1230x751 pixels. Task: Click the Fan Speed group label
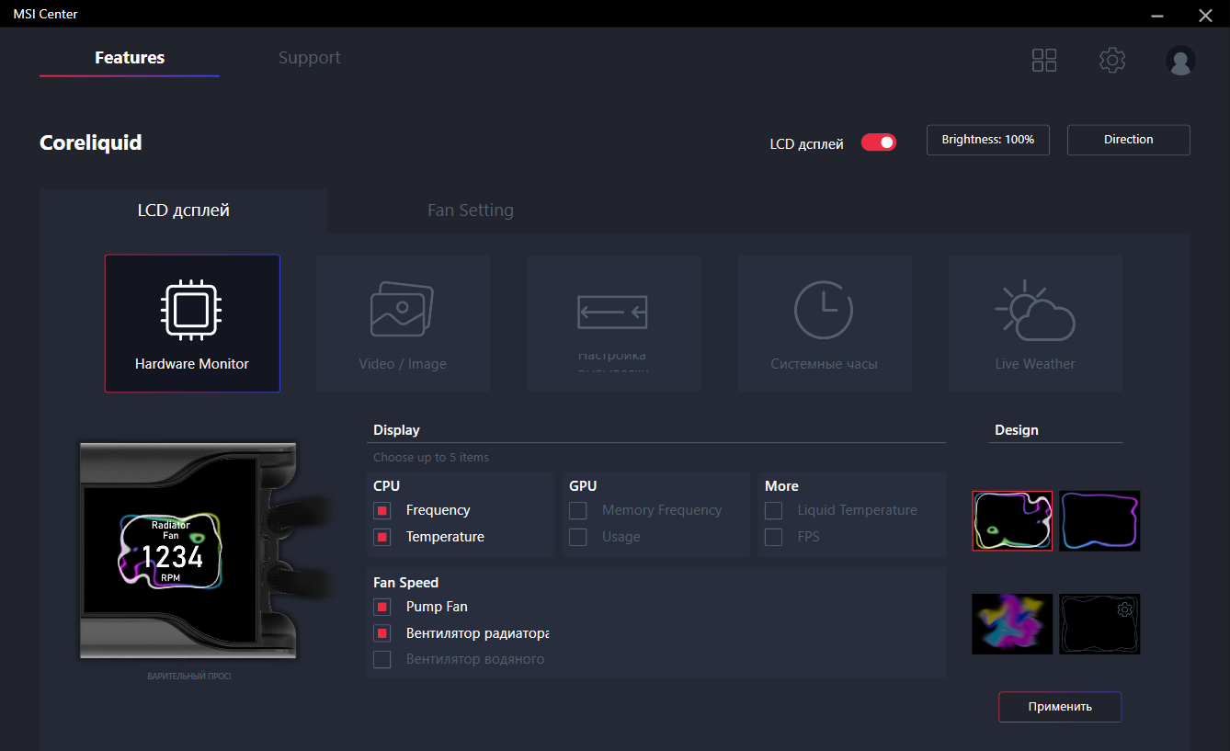pyautogui.click(x=406, y=583)
